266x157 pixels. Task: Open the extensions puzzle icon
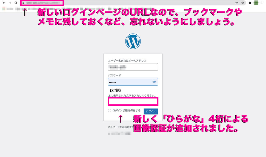click(x=250, y=3)
